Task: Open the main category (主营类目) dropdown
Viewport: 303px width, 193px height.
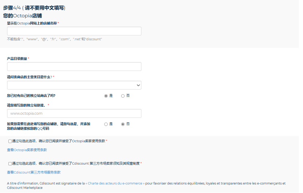Action: click(x=74, y=85)
